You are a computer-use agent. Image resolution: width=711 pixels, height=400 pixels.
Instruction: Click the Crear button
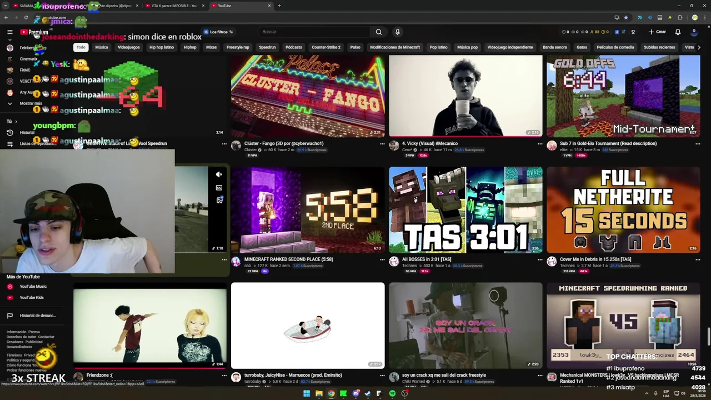click(657, 32)
